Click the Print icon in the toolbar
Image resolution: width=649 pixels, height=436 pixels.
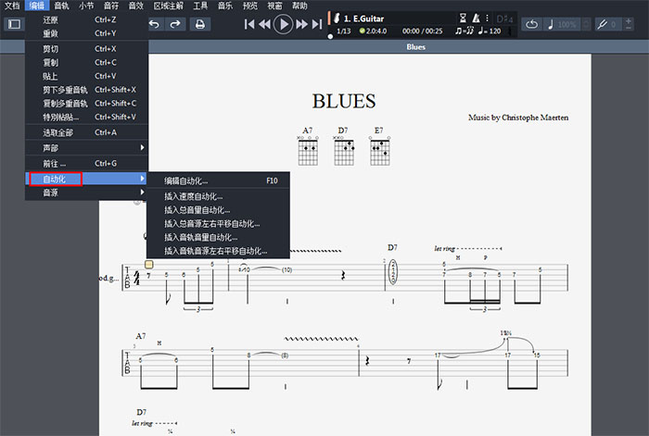point(199,24)
